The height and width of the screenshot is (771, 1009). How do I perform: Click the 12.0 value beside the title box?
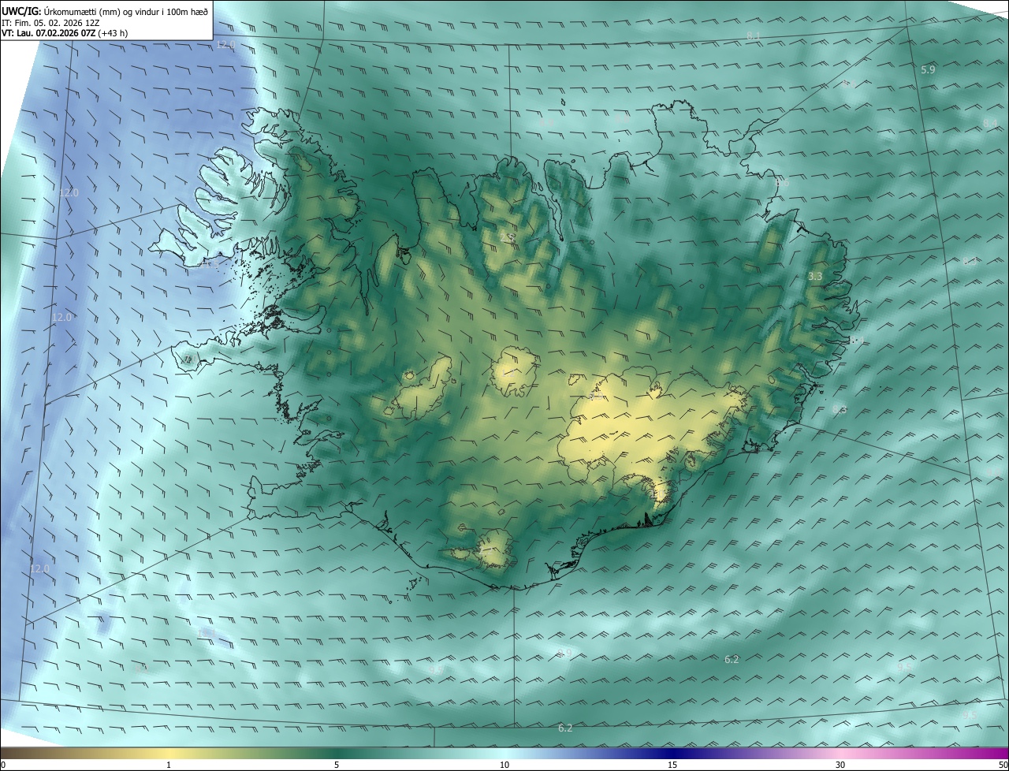(225, 45)
